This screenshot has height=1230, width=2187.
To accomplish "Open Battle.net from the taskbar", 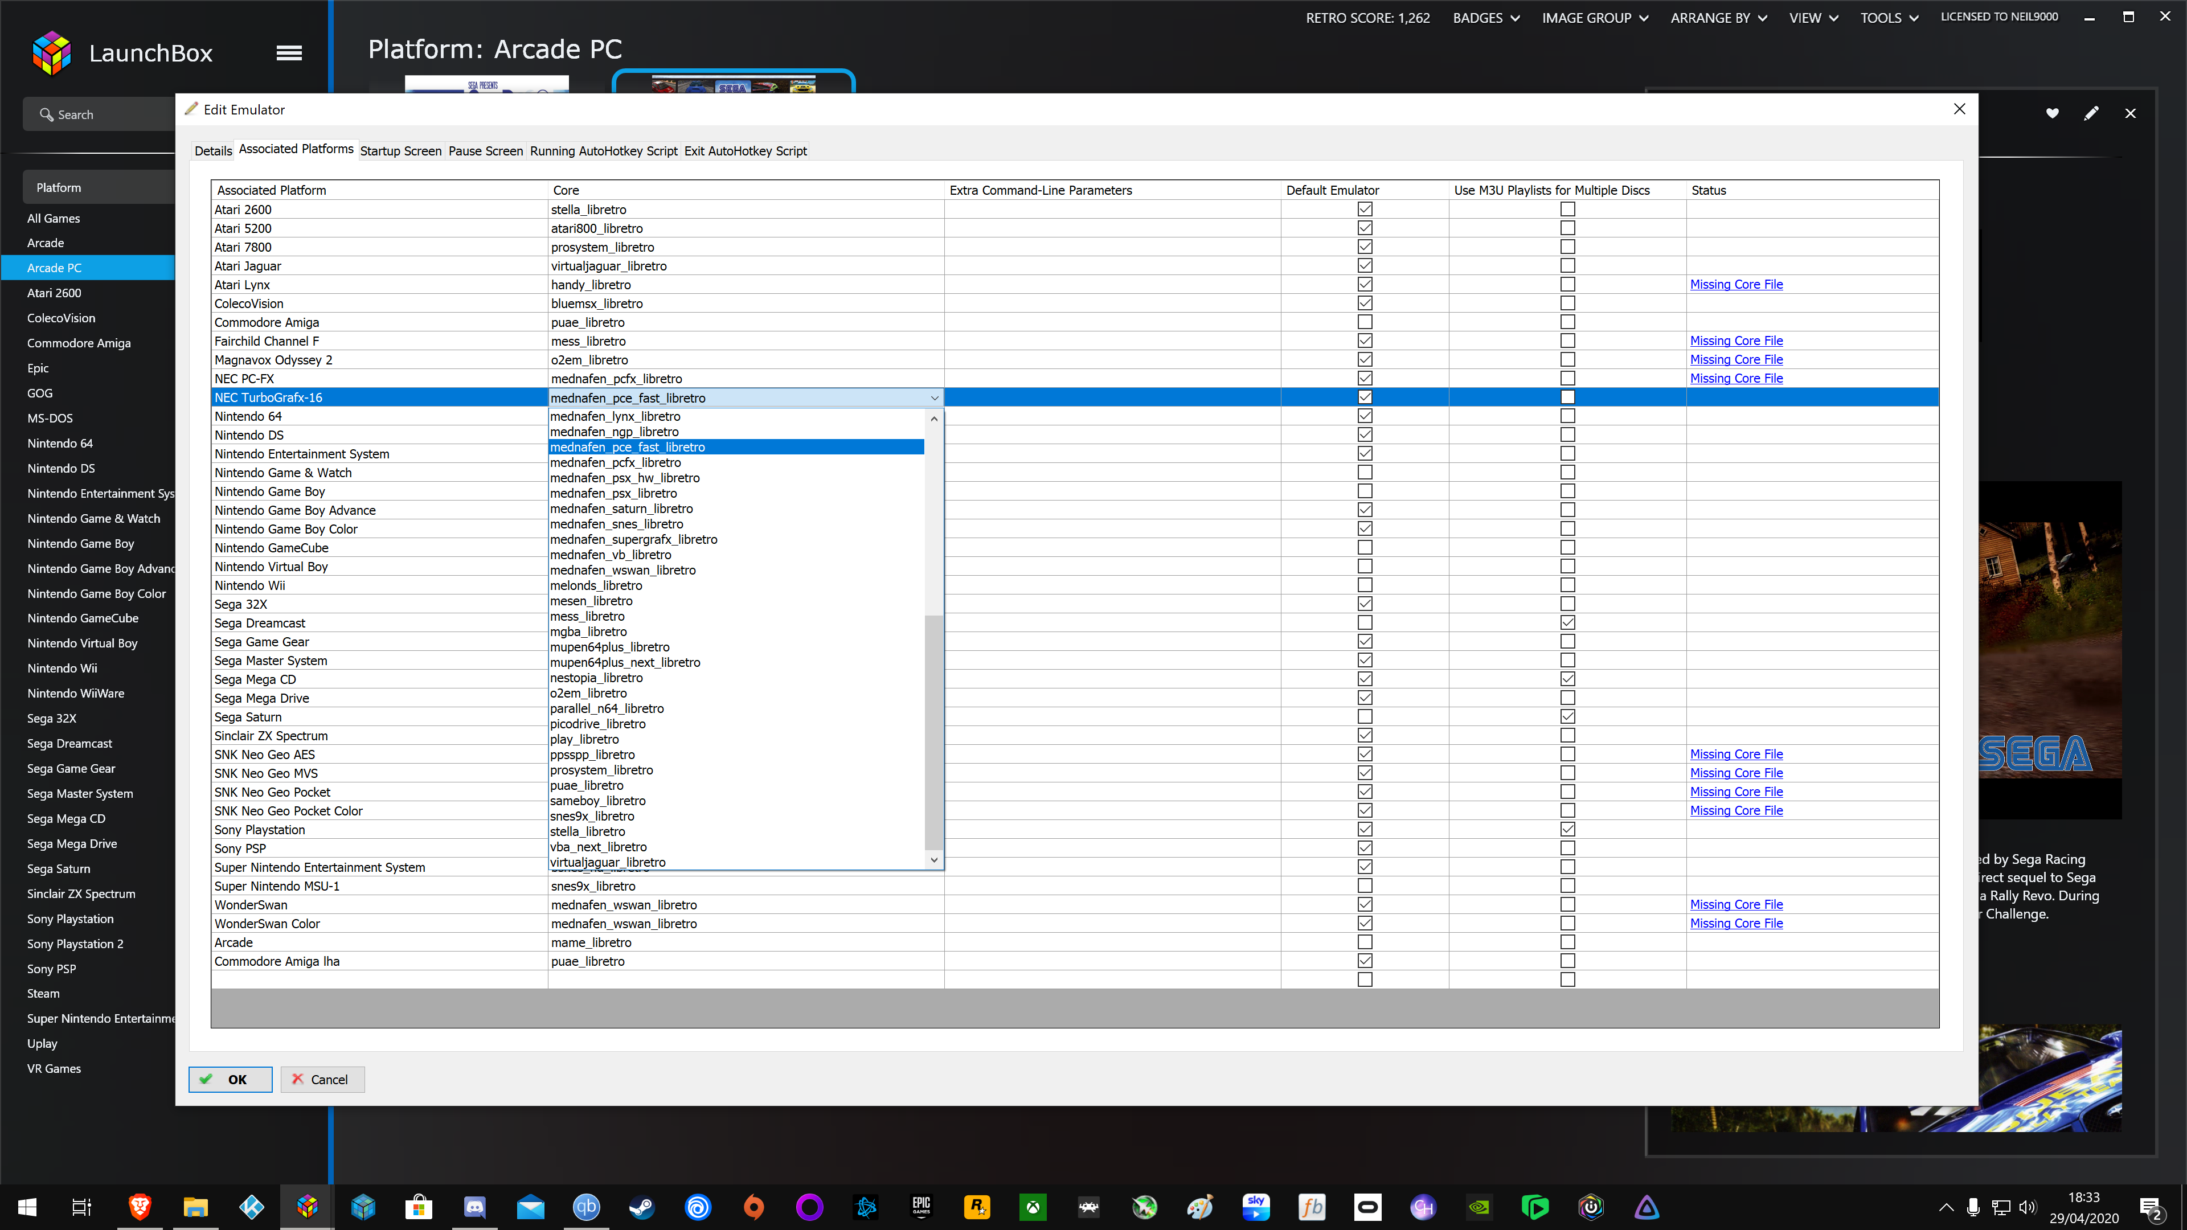I will point(865,1207).
